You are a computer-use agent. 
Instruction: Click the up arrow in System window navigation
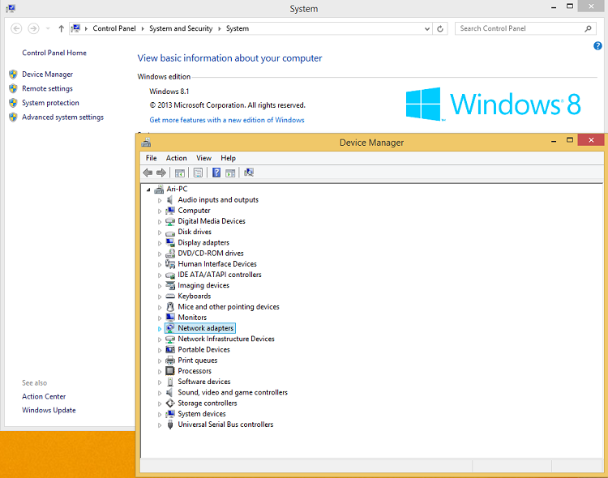61,28
